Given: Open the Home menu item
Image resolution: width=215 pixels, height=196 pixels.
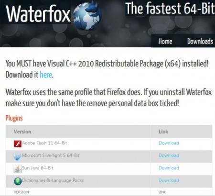Looking at the screenshot, I should pos(165,41).
